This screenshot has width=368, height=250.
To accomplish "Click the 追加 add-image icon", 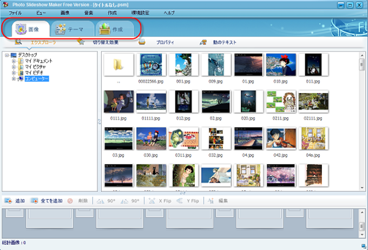I will [x=8, y=201].
